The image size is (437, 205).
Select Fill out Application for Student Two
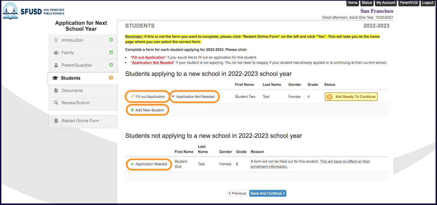pos(148,97)
